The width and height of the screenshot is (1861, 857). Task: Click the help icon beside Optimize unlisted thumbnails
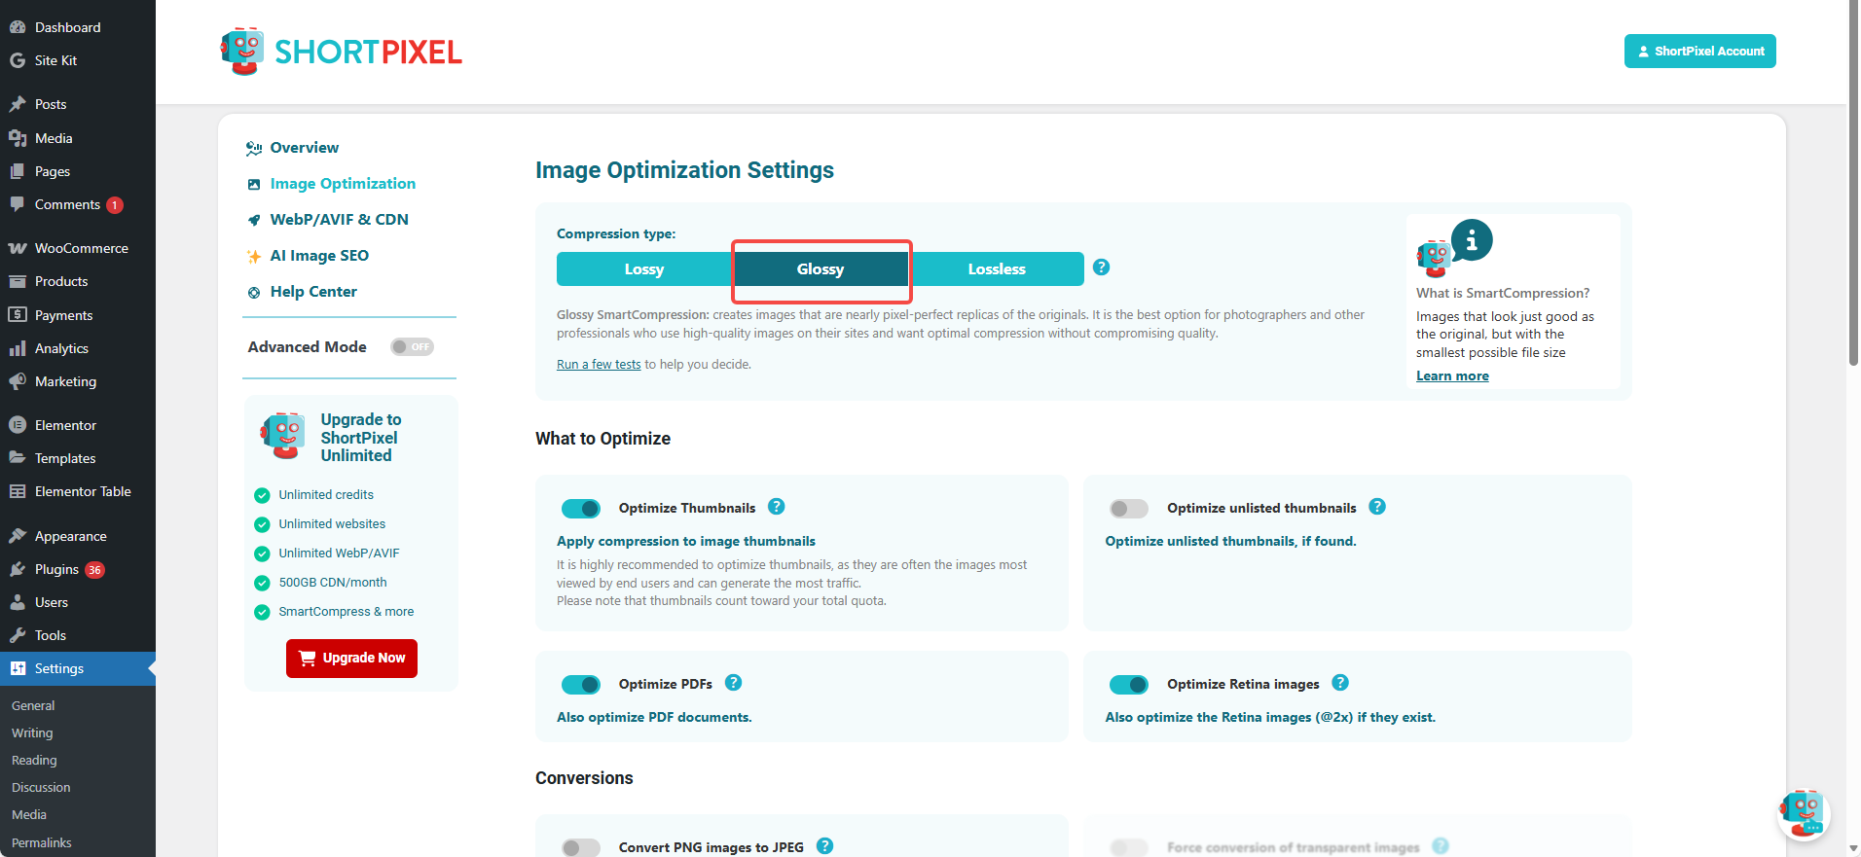click(x=1377, y=507)
